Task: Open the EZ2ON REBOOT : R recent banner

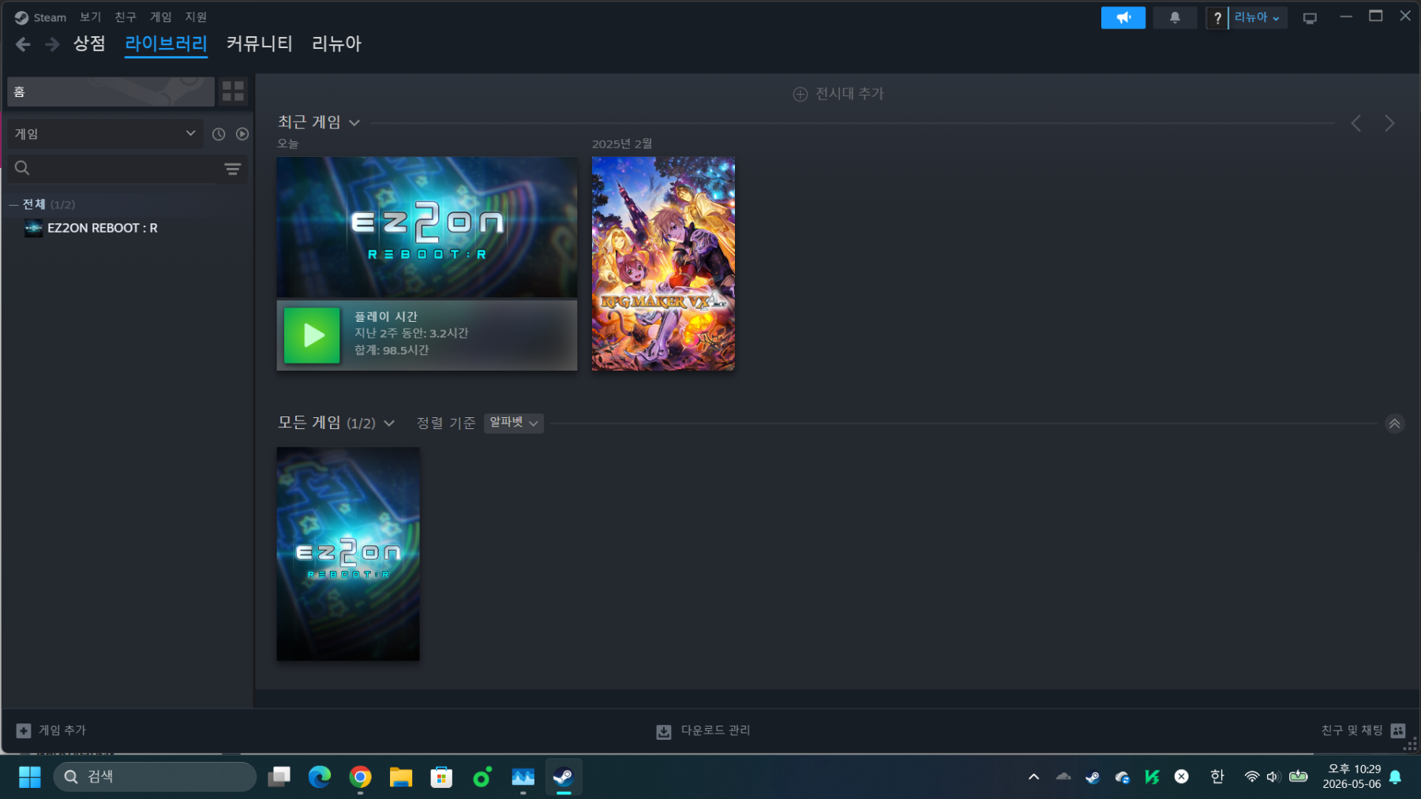Action: (426, 227)
